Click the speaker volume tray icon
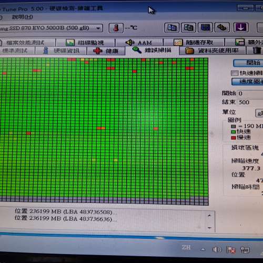The width and height of the screenshot is (263, 263). pos(217,249)
